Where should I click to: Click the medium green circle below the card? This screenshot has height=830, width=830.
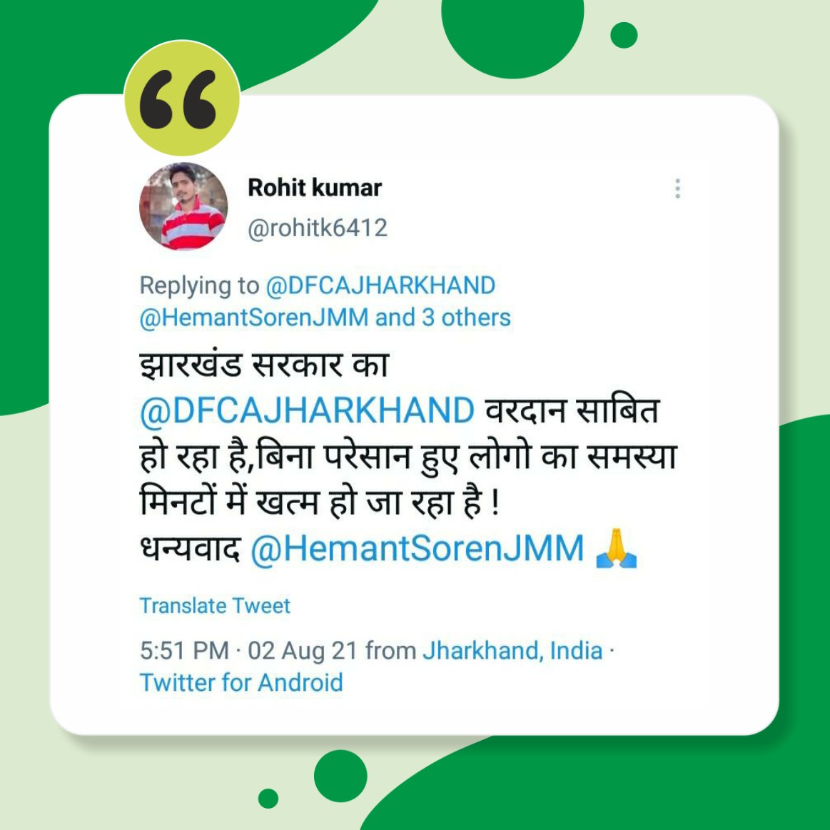[340, 776]
